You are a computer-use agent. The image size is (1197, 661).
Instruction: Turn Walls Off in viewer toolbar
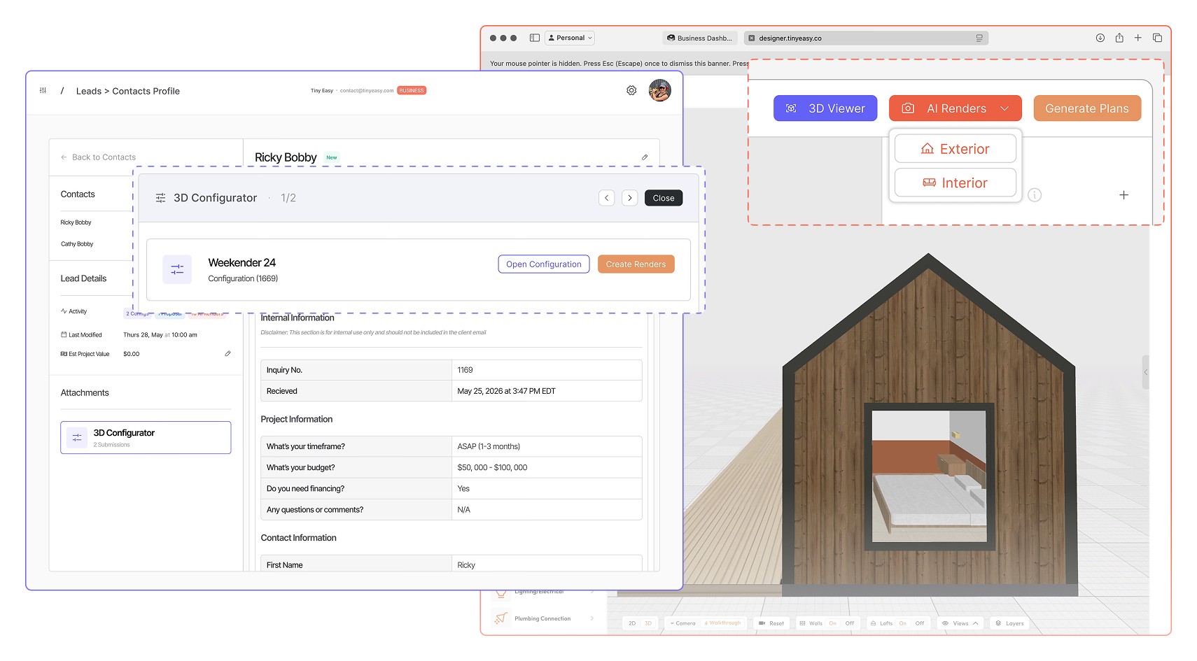pos(850,623)
